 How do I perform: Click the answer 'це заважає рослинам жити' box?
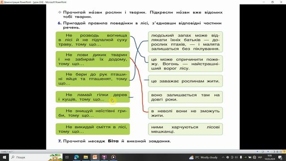click(185, 81)
